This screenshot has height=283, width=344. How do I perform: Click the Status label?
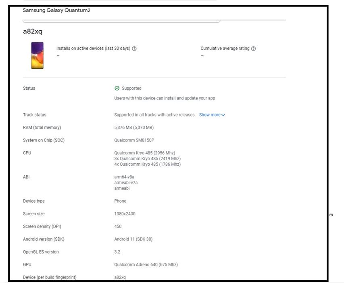point(29,88)
